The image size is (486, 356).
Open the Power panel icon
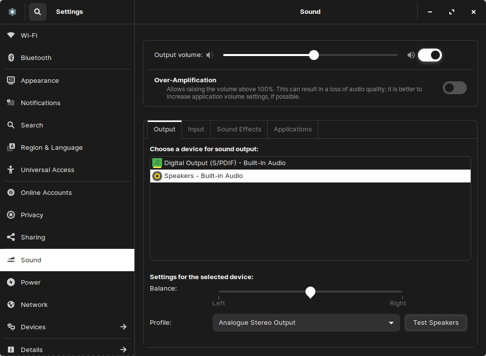pos(11,282)
